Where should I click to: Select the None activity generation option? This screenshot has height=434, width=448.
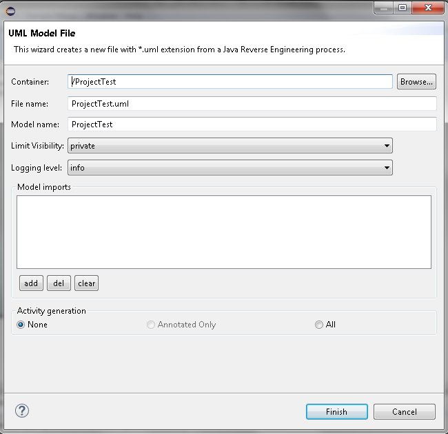pyautogui.click(x=21, y=325)
